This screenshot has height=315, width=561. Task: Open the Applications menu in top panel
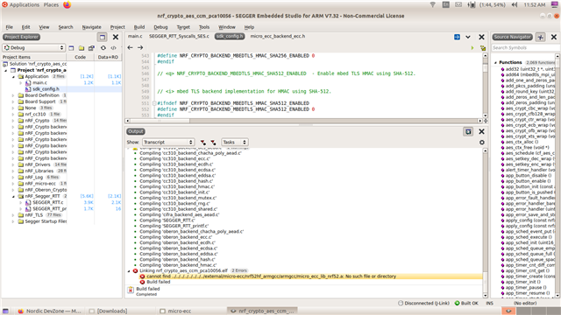point(24,4)
